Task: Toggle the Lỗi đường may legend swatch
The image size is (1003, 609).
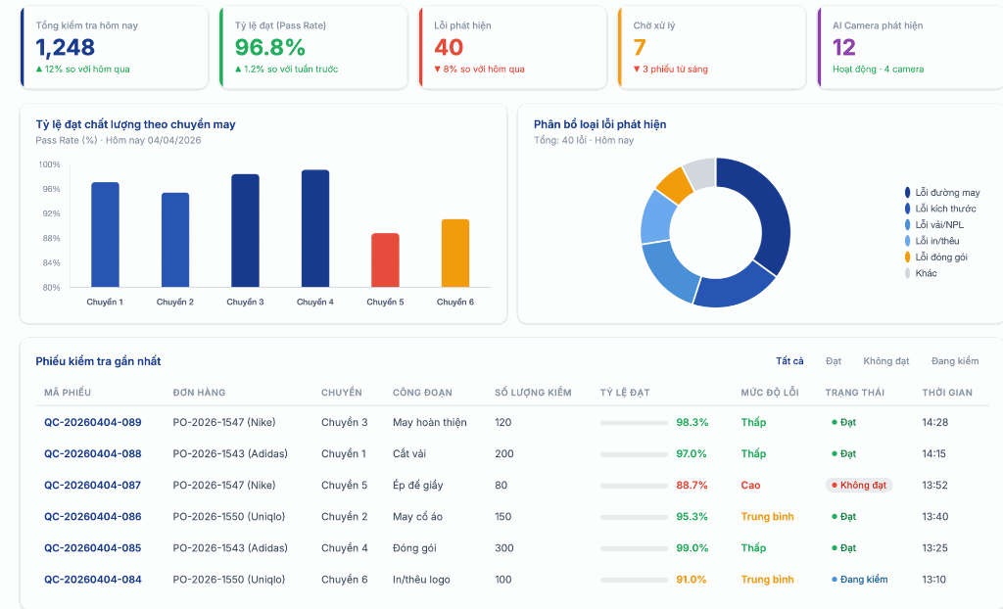Action: [x=908, y=193]
